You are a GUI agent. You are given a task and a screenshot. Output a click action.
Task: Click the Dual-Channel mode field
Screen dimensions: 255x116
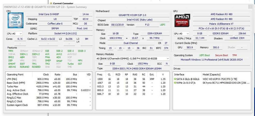coord(131,43)
